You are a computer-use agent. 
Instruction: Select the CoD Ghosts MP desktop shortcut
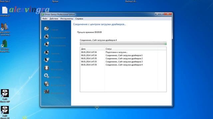[x=5, y=96]
